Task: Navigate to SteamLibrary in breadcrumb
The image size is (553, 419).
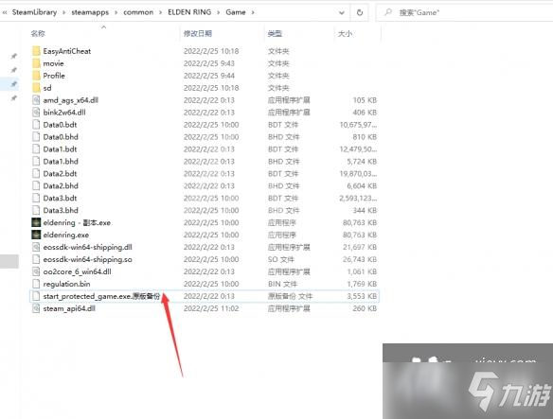Action: pos(34,12)
